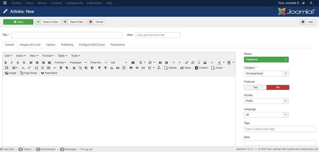Open the Formats dropdown in editor toolbar
This screenshot has height=152, width=319.
point(60,63)
